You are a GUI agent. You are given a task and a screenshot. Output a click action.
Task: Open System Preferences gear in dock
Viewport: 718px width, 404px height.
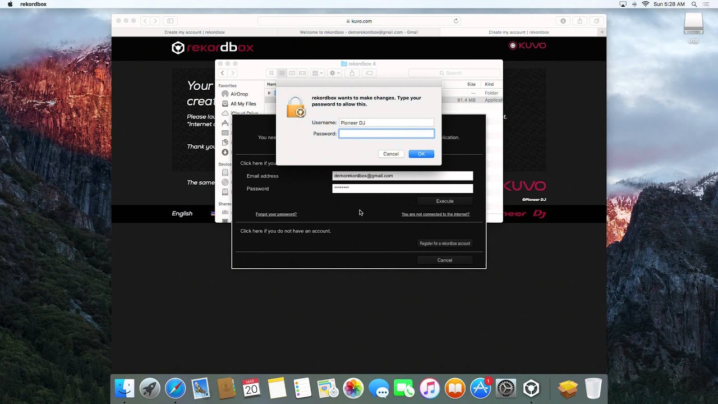(506, 388)
